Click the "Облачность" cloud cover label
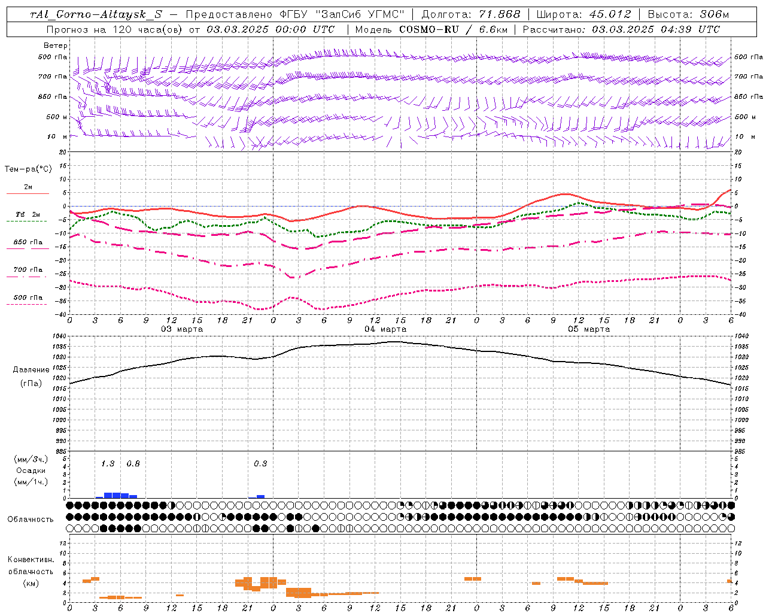The image size is (766, 613). pyautogui.click(x=31, y=520)
